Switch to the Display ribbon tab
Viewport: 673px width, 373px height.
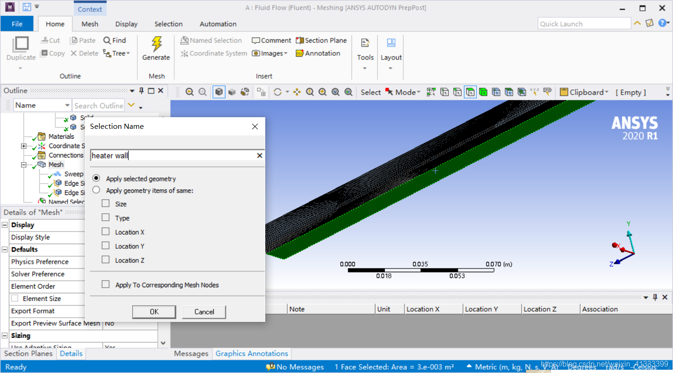coord(127,24)
